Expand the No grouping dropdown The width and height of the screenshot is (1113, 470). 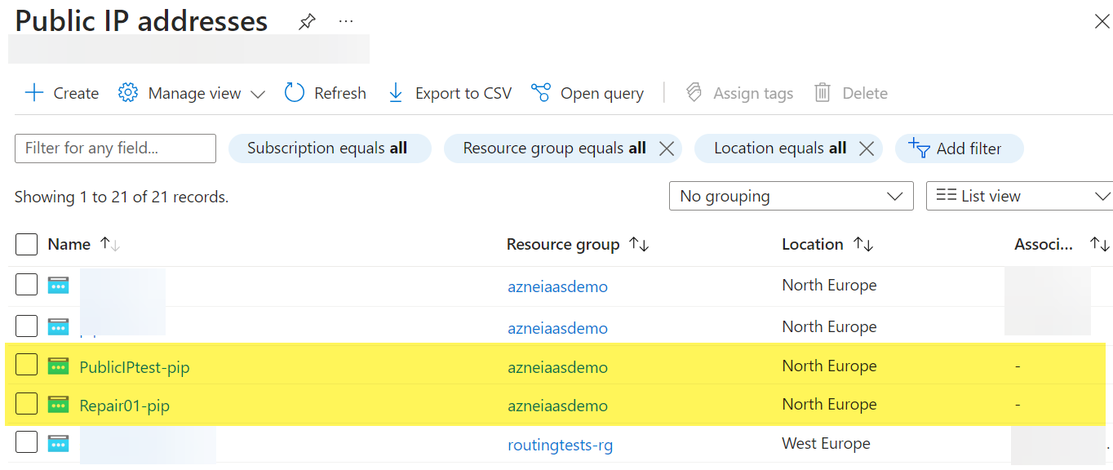pos(791,196)
